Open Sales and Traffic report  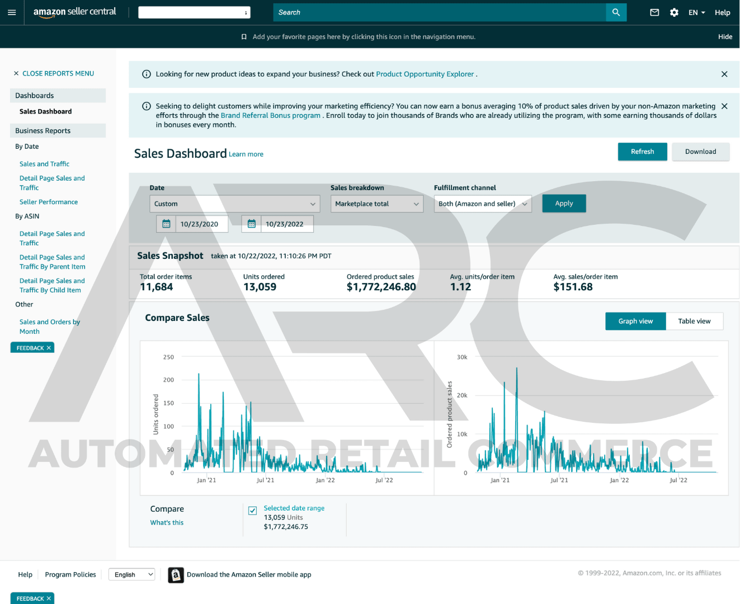(x=44, y=164)
